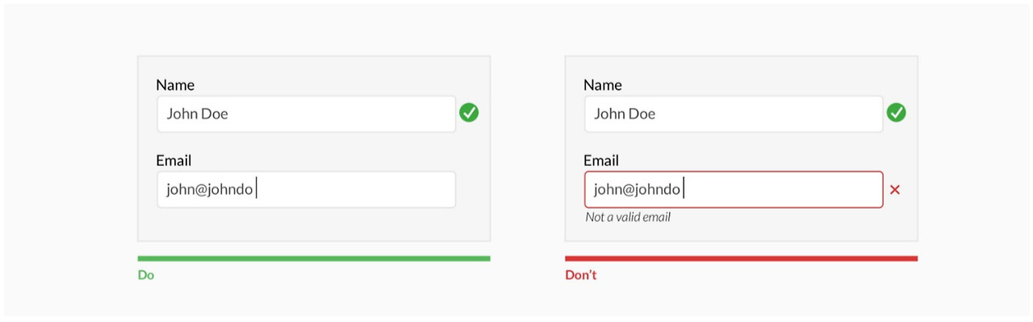Click the Name label in the Do example

pos(175,85)
